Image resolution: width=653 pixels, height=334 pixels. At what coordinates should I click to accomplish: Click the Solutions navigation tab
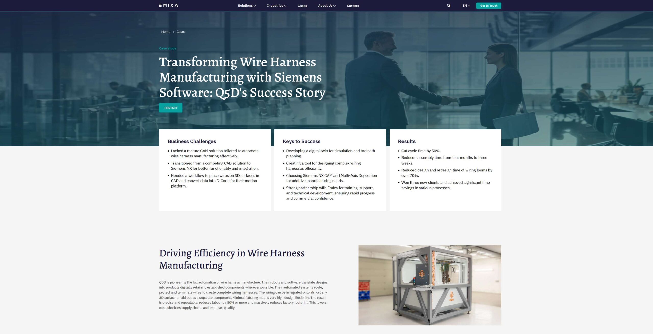[x=246, y=6]
